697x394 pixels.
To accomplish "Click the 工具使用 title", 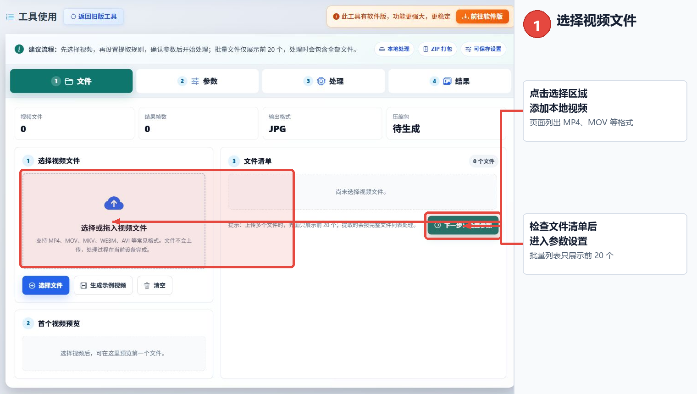I will 38,17.
